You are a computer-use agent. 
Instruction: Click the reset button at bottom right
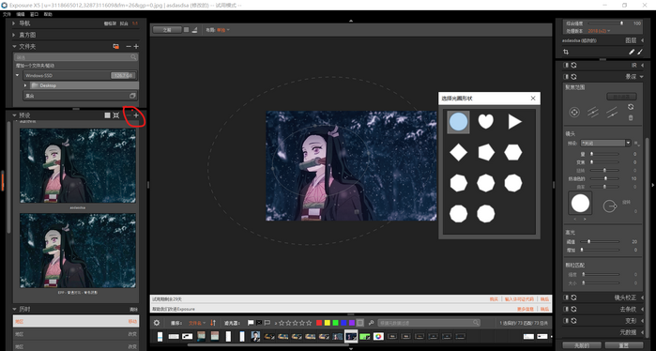623,345
